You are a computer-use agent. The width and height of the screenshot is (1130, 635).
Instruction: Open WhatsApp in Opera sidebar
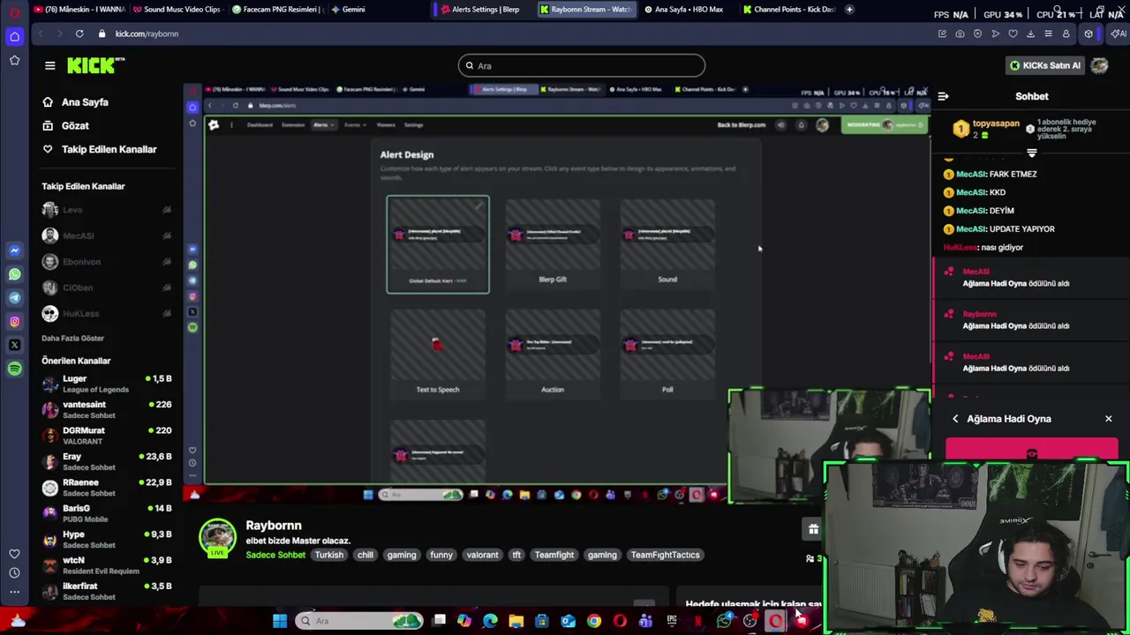pos(14,274)
